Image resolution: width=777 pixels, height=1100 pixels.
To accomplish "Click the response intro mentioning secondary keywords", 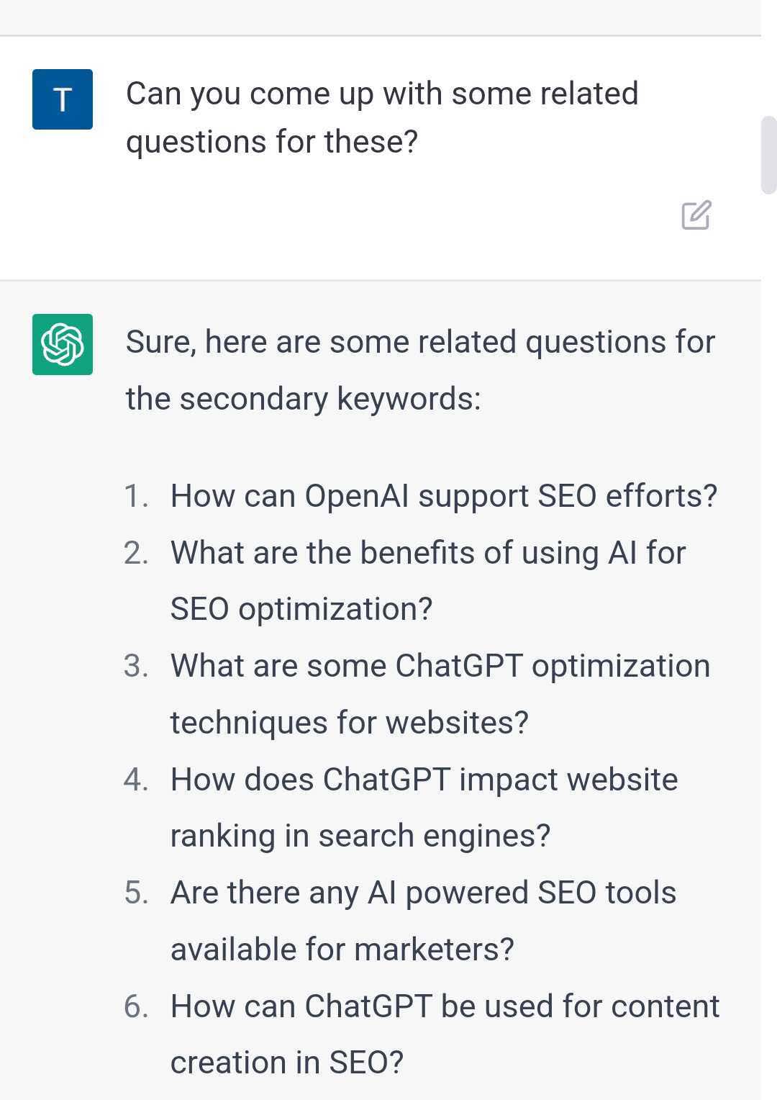I will click(x=420, y=370).
